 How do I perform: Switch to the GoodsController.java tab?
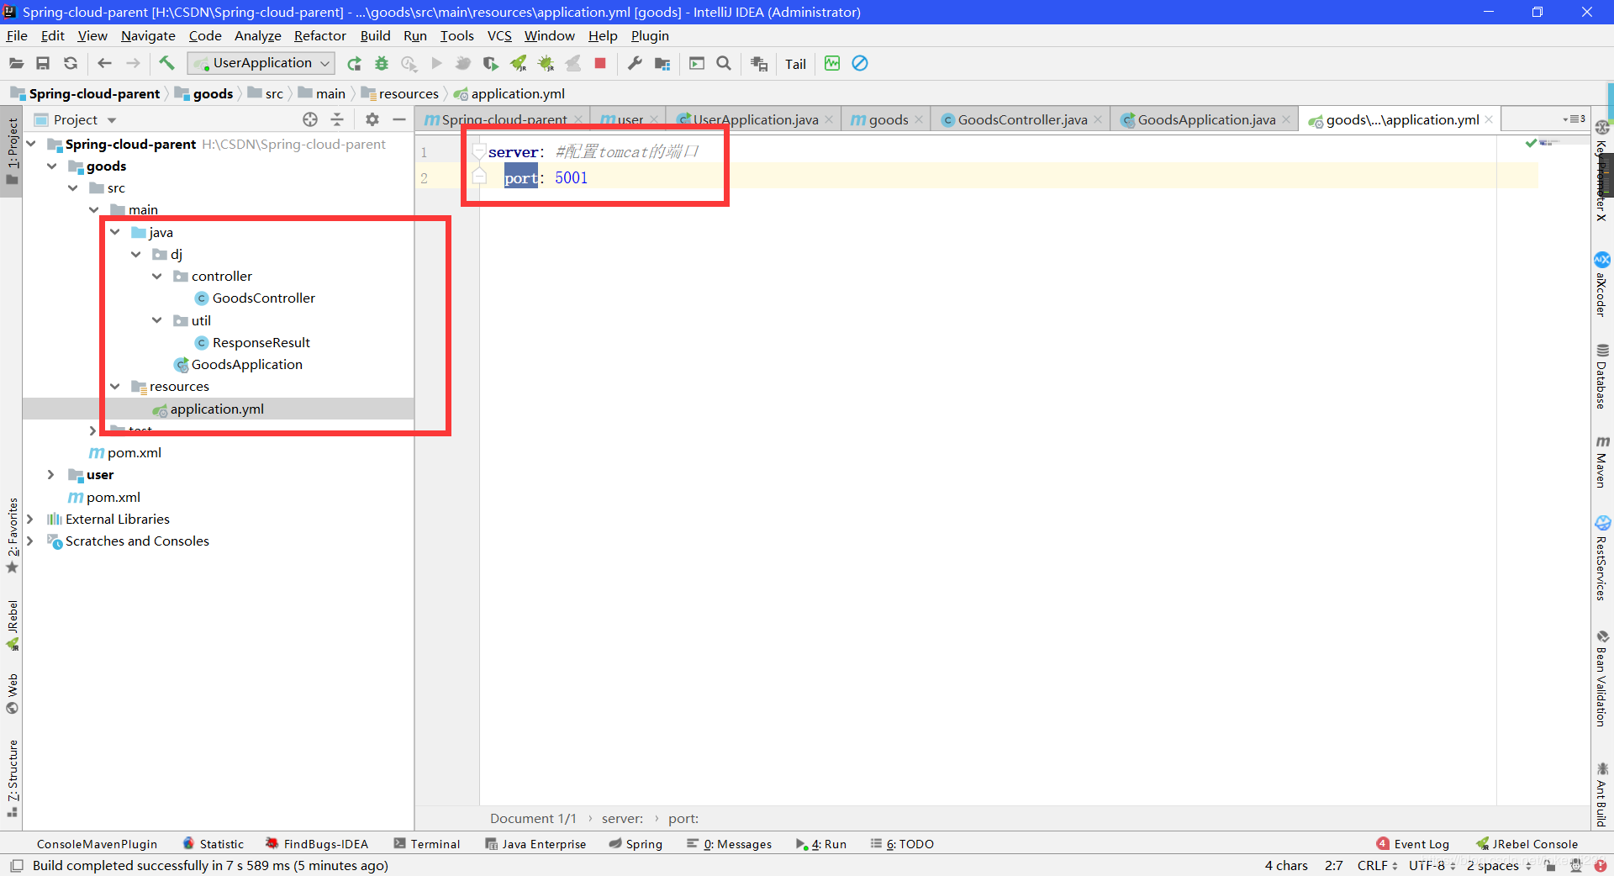tap(1022, 119)
